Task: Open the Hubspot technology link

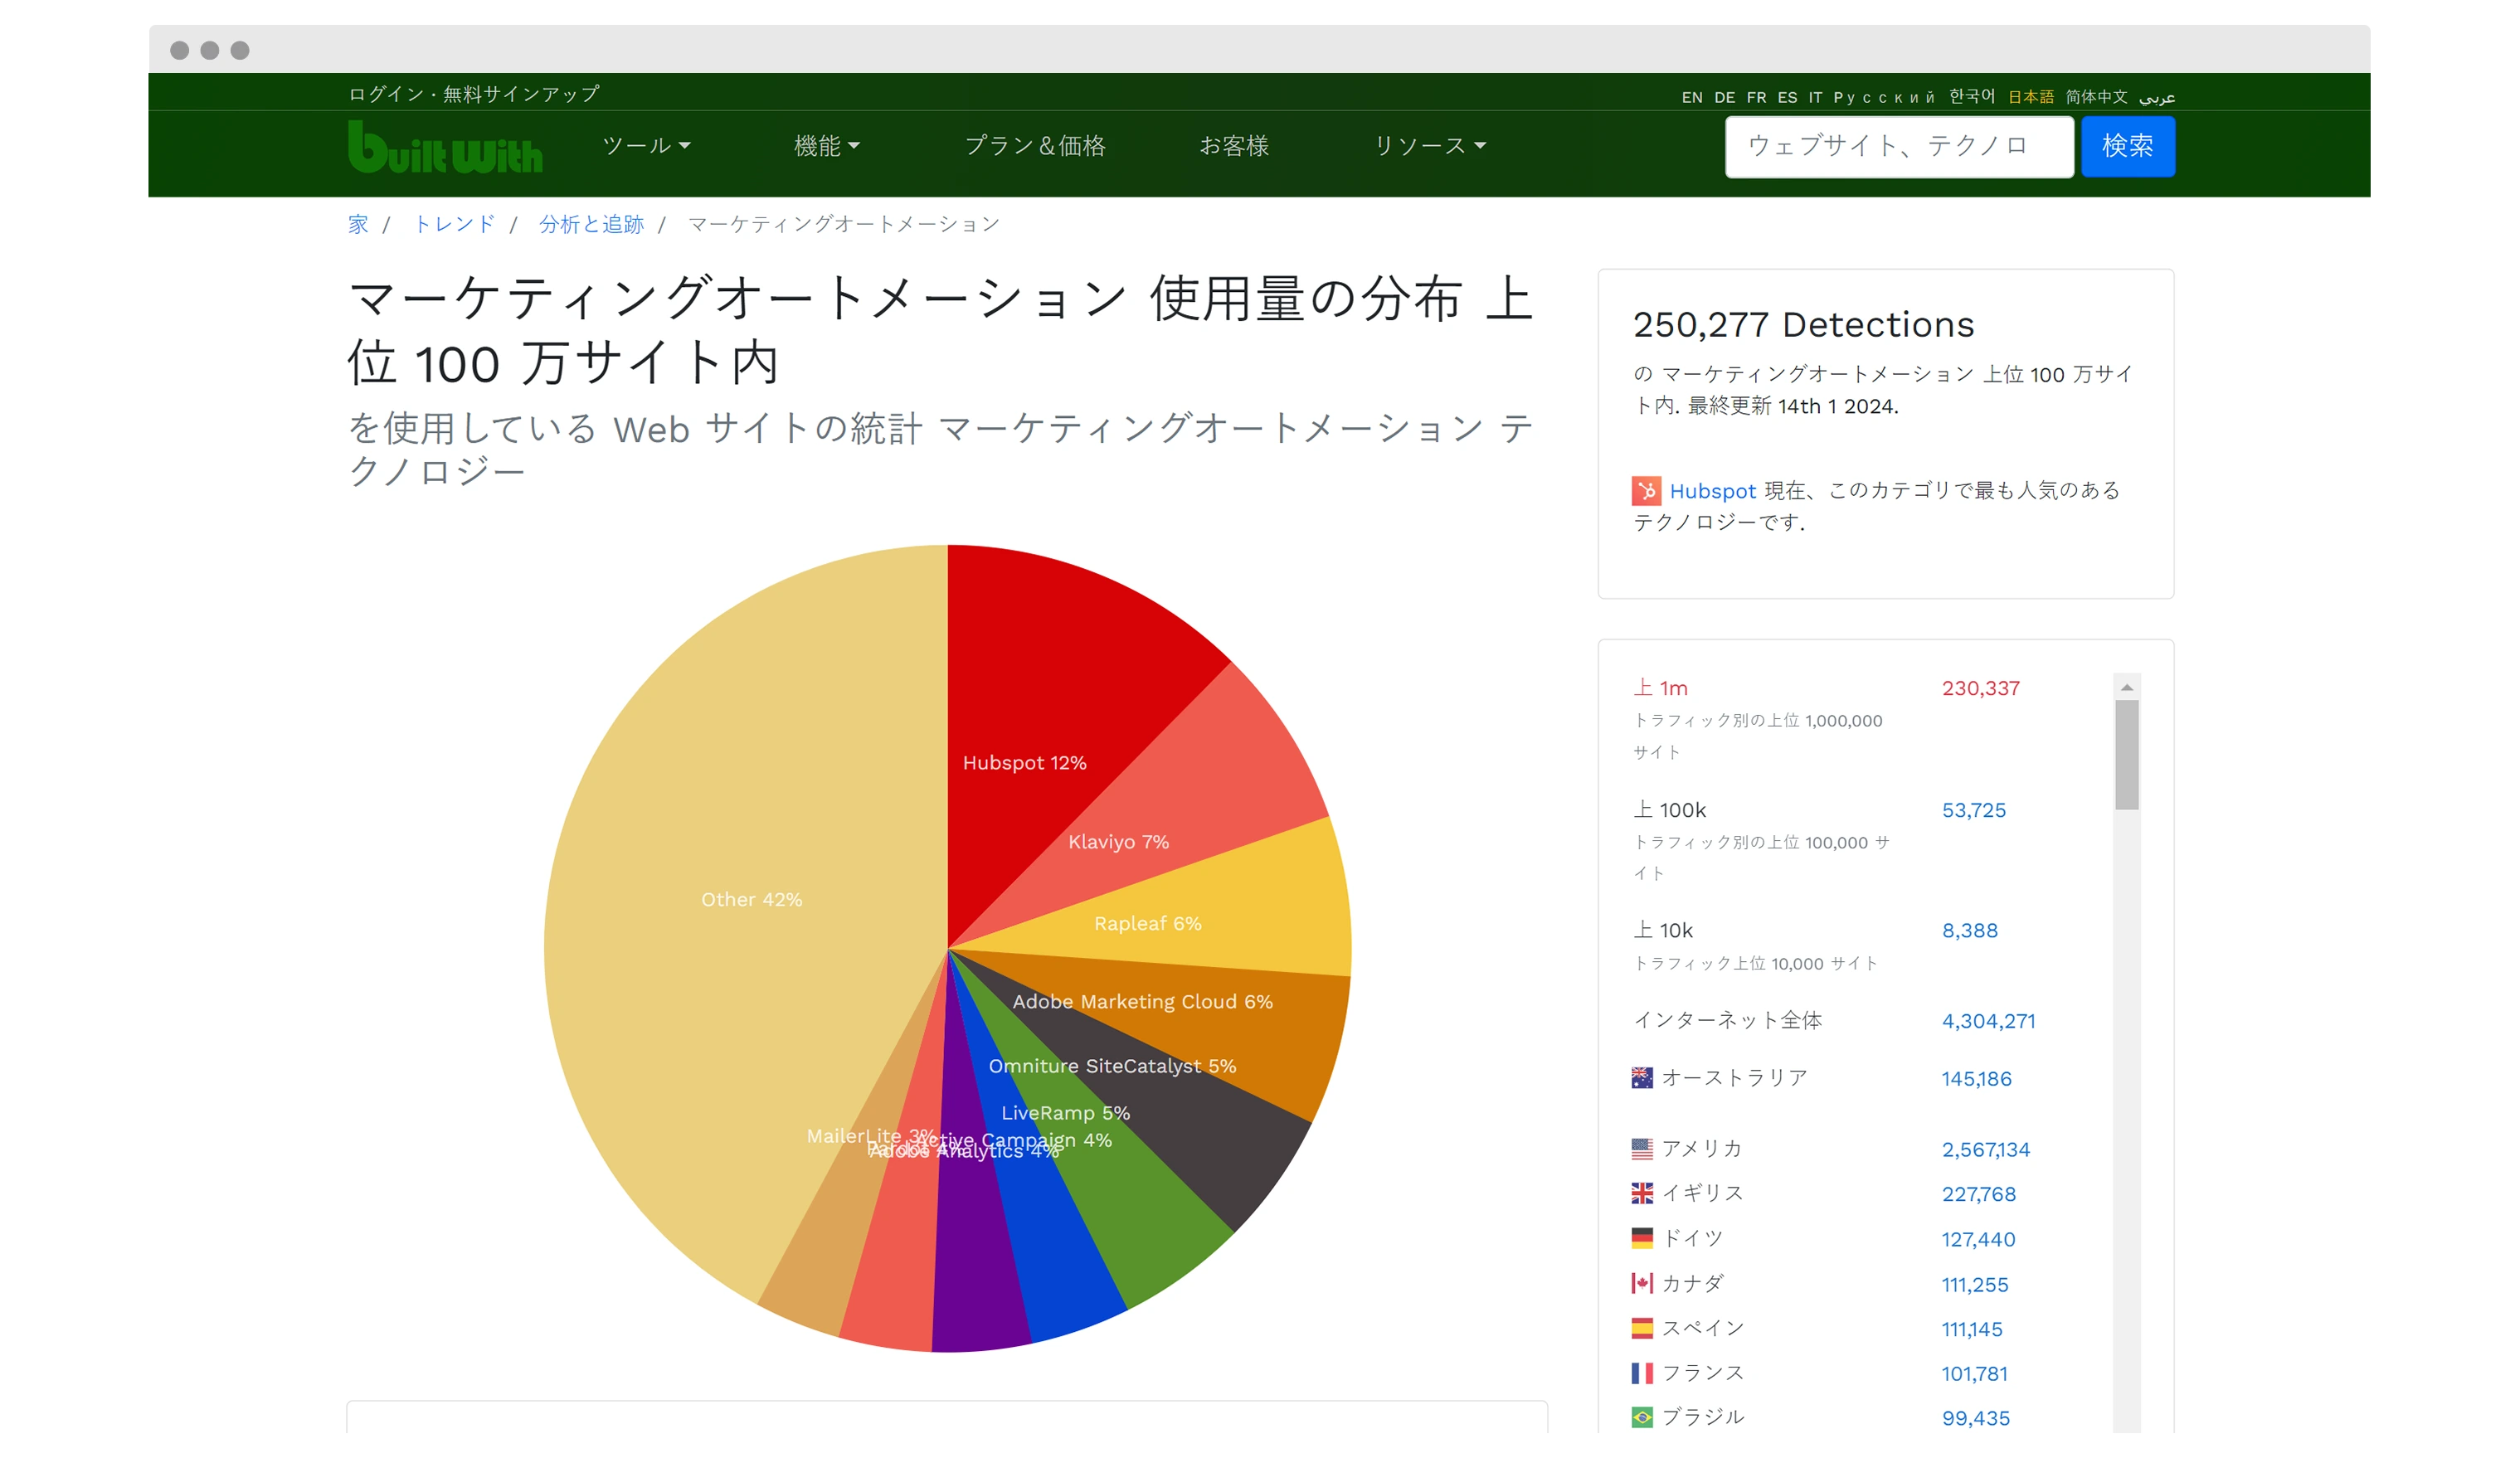Action: coord(1713,491)
